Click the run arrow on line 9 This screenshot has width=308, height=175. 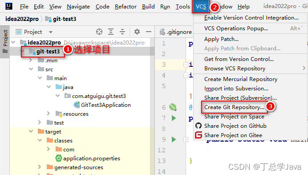click(x=174, y=139)
